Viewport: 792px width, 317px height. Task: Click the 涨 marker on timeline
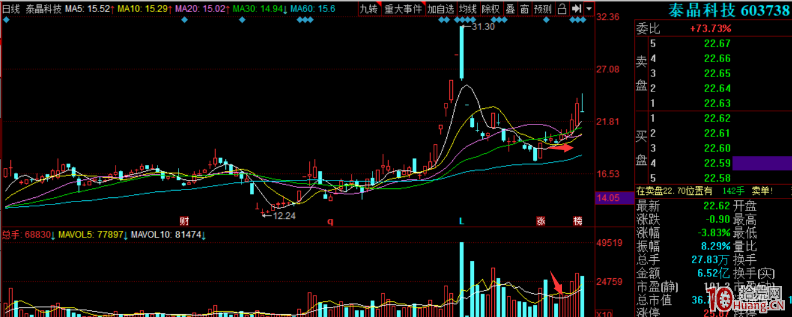click(541, 221)
